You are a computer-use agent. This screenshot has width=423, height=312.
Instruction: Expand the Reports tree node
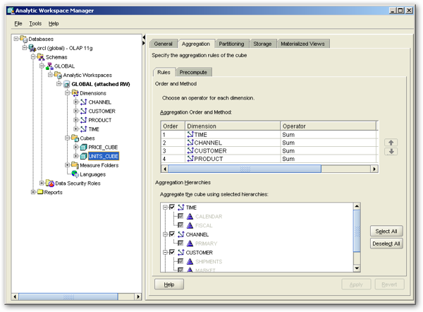pos(33,192)
